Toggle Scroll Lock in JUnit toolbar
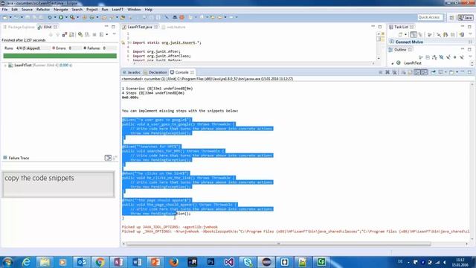 tap(71, 35)
